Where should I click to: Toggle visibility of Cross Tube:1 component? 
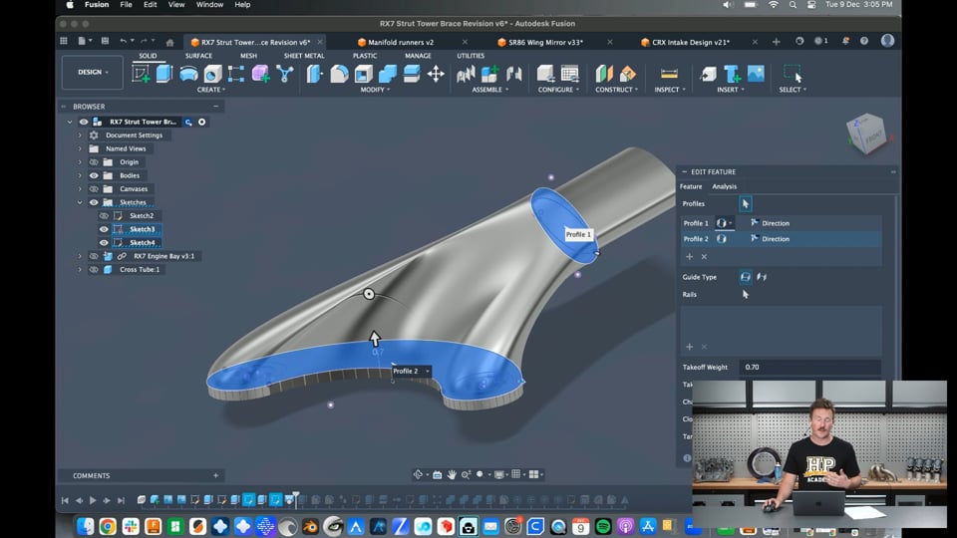[94, 269]
